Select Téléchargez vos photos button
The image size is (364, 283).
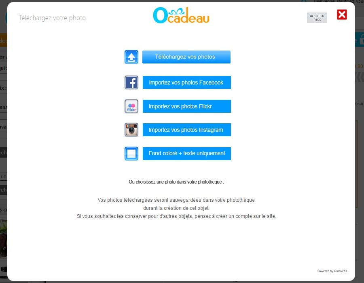pos(186,57)
